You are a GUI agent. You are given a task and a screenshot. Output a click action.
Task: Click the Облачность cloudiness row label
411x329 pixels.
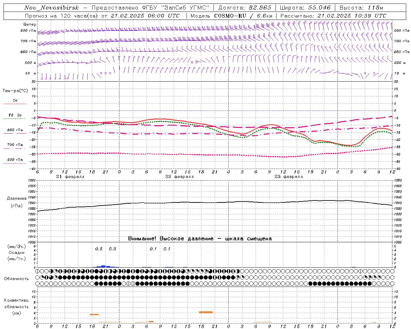pyautogui.click(x=16, y=279)
